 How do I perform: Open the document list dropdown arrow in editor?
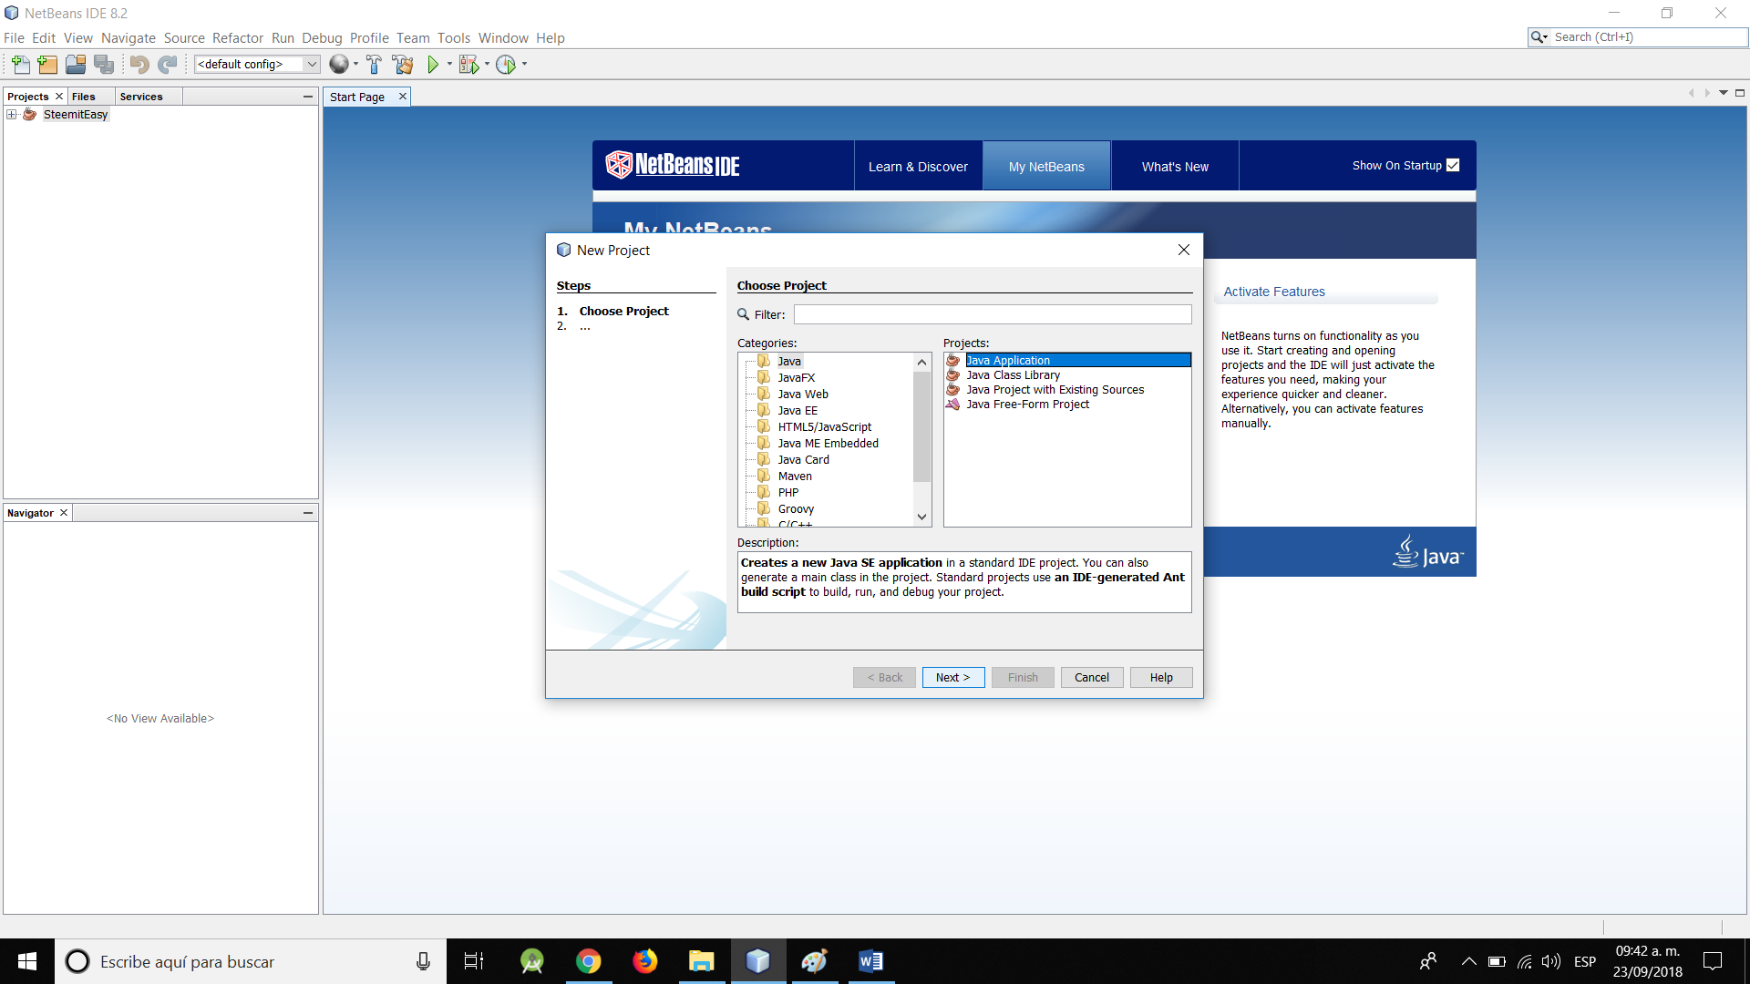tap(1724, 93)
